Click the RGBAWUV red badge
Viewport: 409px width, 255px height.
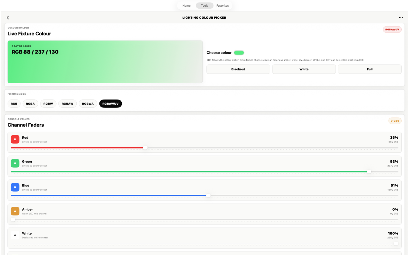point(392,29)
